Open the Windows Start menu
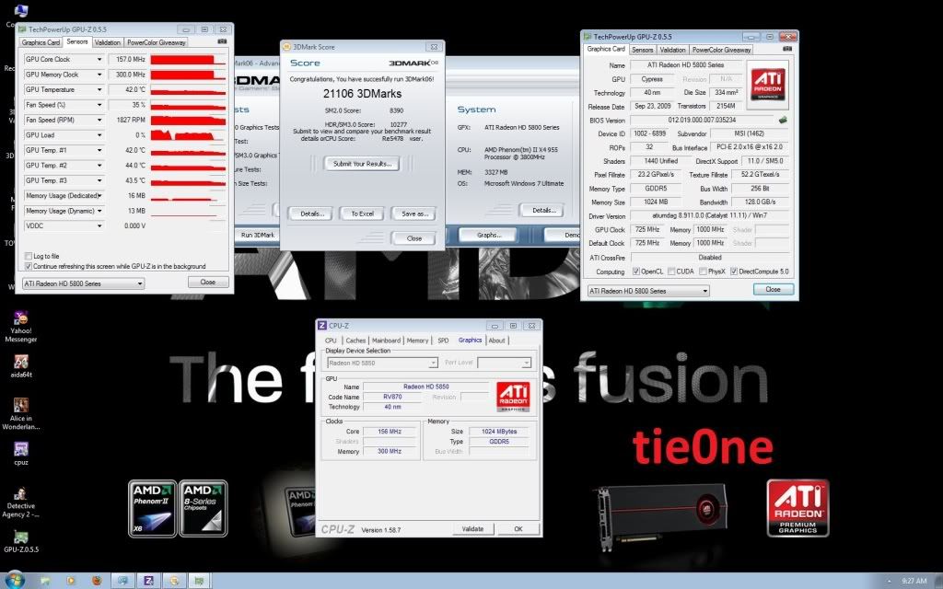 15,580
